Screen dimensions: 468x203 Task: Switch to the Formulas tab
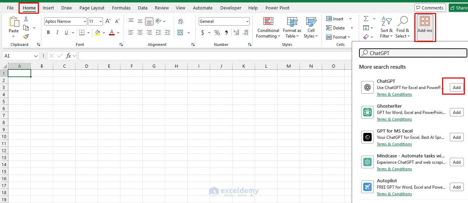(x=121, y=8)
